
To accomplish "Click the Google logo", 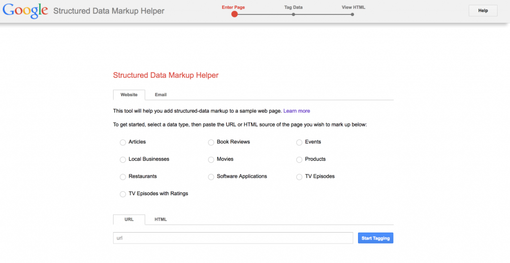I will point(25,10).
